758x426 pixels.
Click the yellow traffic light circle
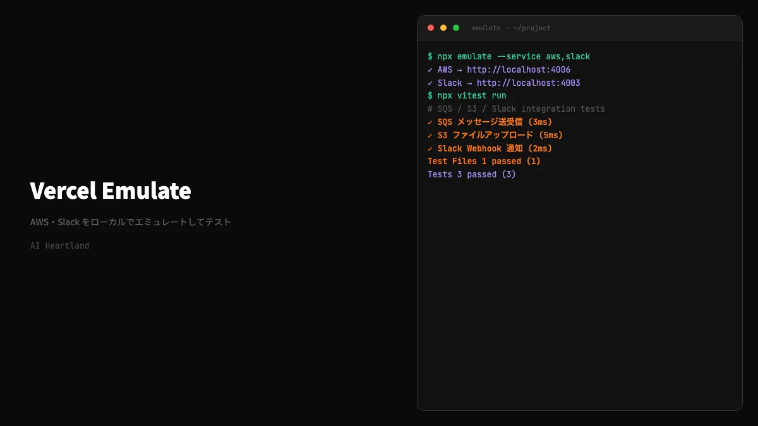[443, 28]
